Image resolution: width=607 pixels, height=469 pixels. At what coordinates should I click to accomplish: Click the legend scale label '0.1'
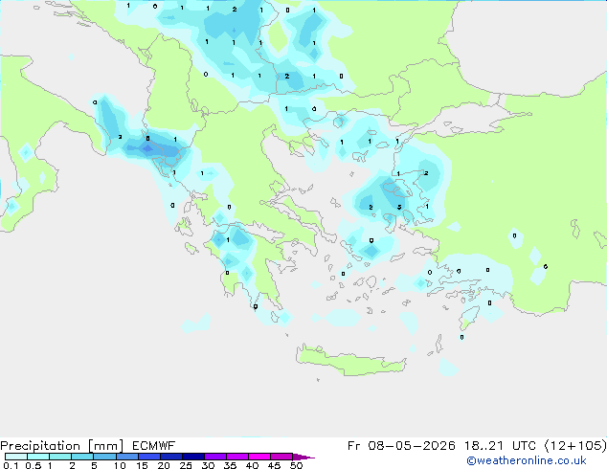tap(11, 465)
